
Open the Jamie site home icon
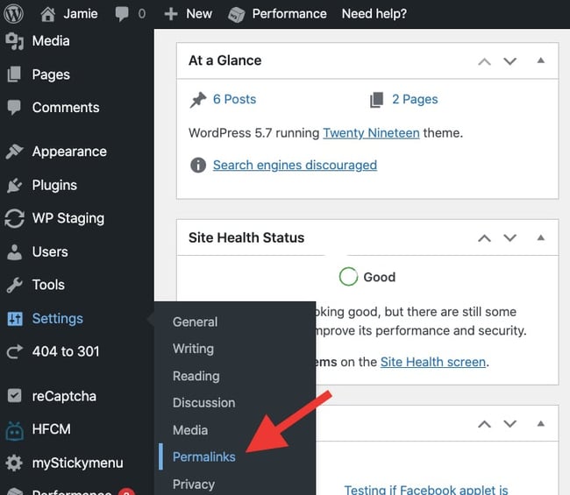click(x=48, y=14)
